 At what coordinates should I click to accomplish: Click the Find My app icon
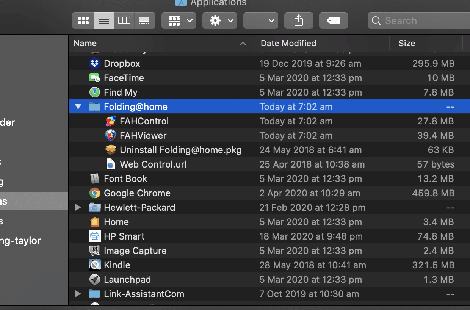pos(94,92)
